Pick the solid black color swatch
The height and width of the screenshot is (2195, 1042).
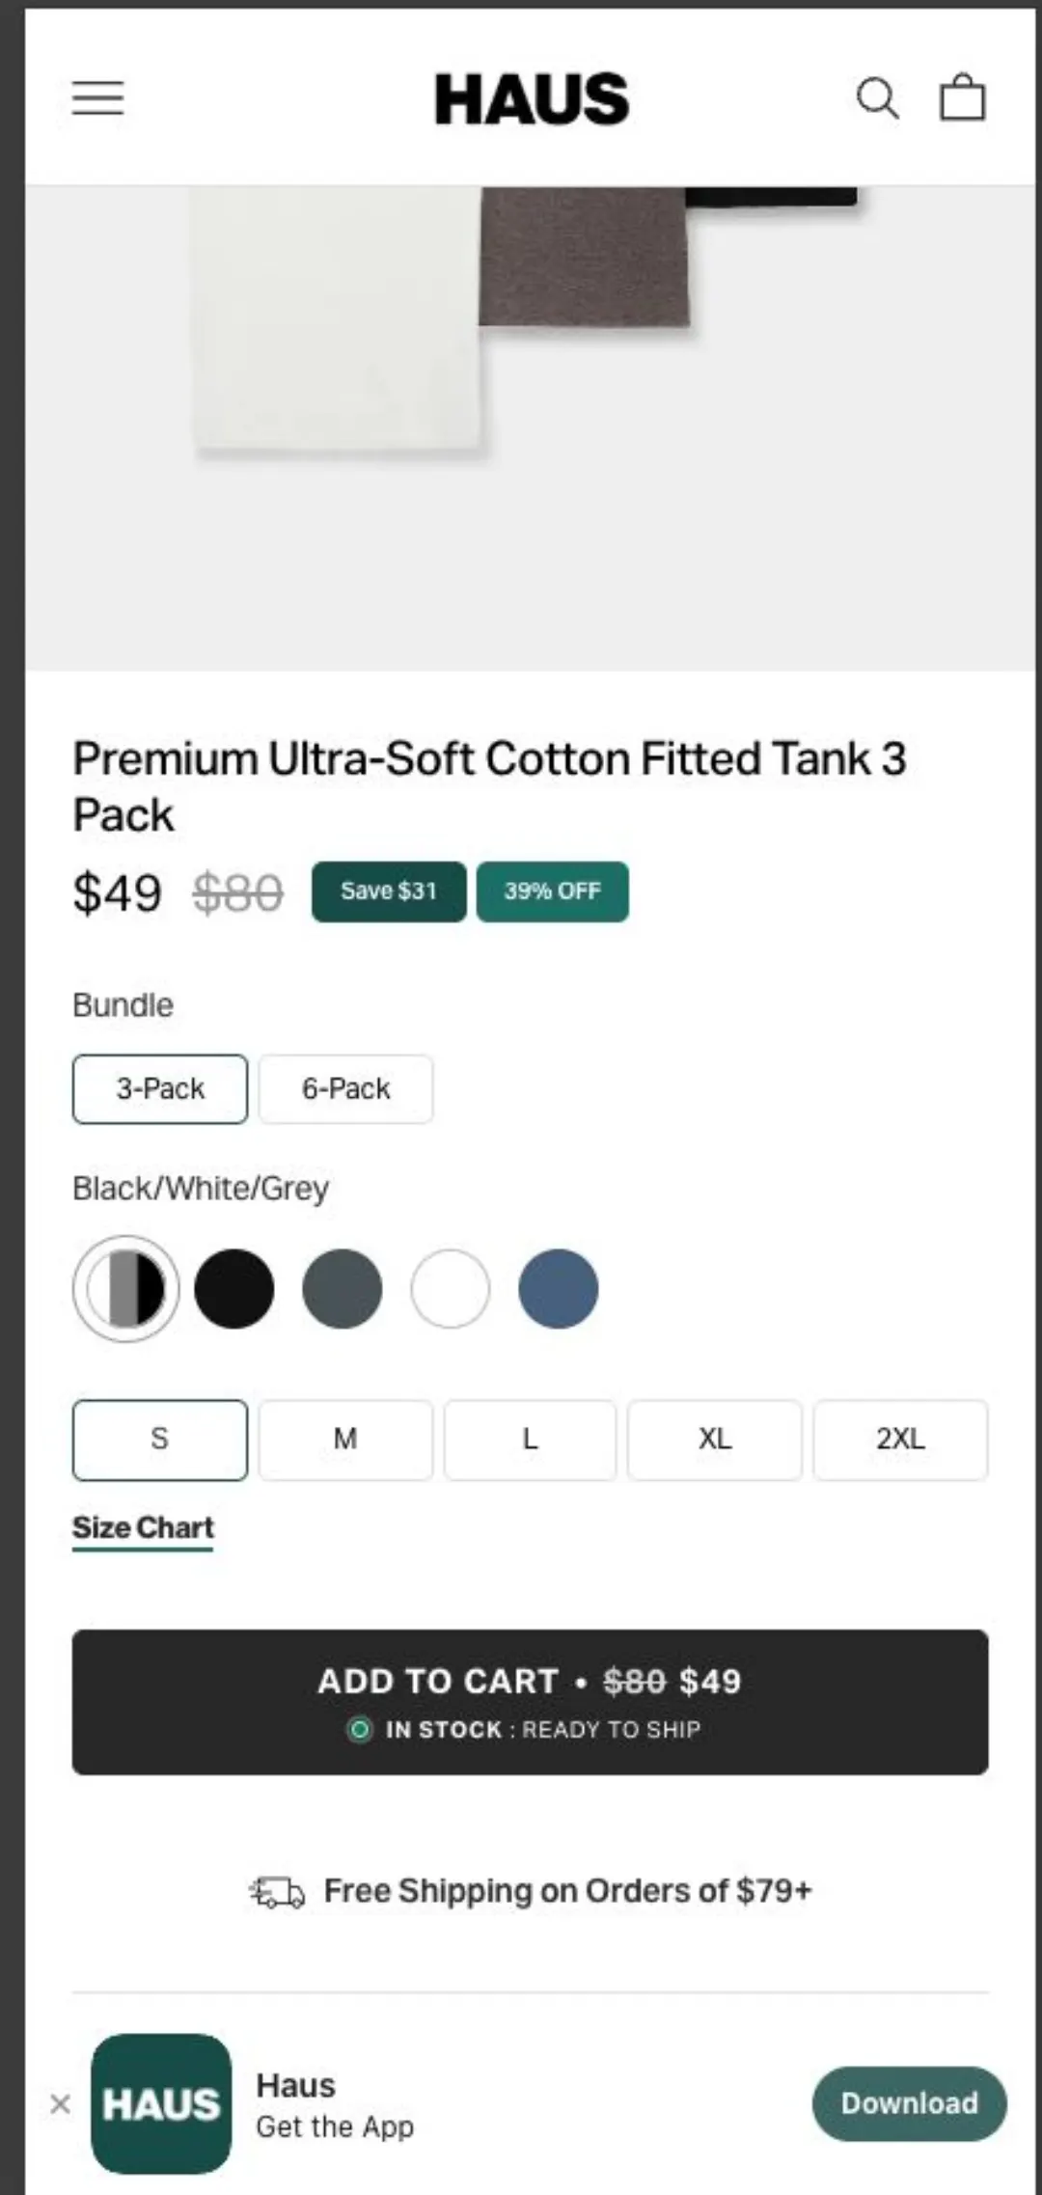pos(234,1289)
